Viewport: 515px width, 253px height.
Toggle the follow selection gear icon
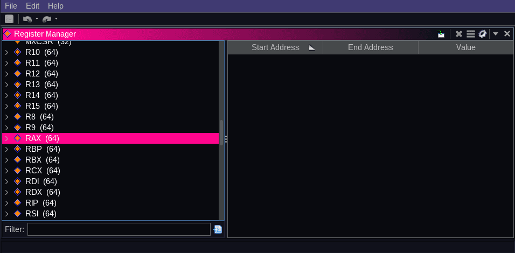click(x=483, y=34)
